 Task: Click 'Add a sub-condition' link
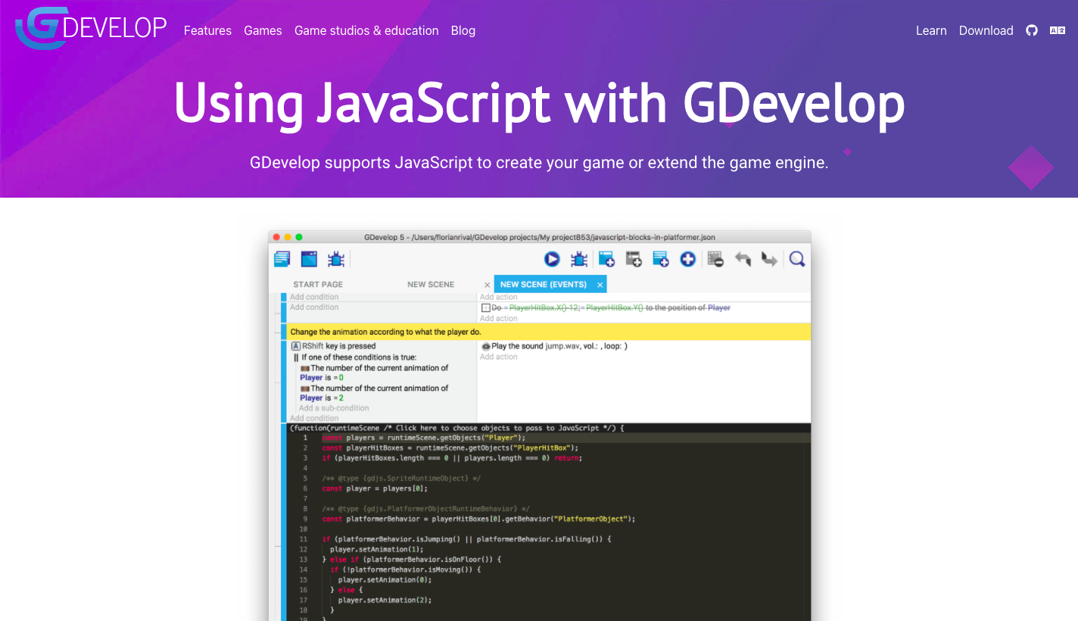[334, 408]
